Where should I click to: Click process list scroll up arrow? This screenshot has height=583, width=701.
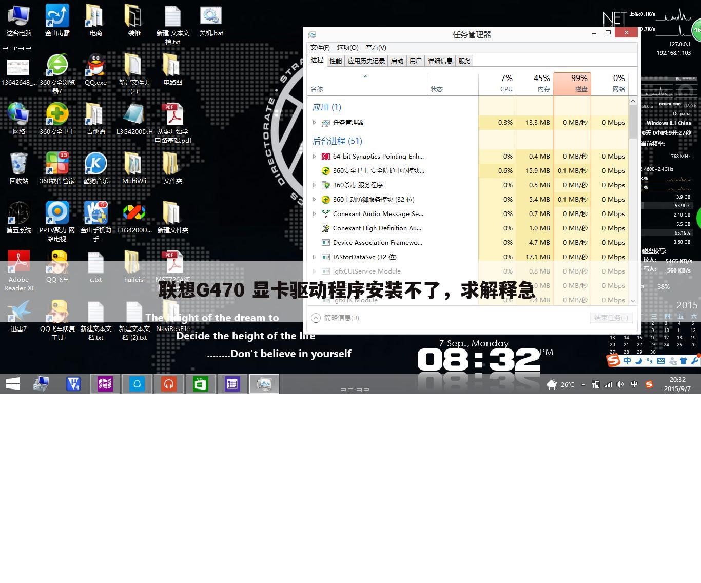(x=633, y=101)
